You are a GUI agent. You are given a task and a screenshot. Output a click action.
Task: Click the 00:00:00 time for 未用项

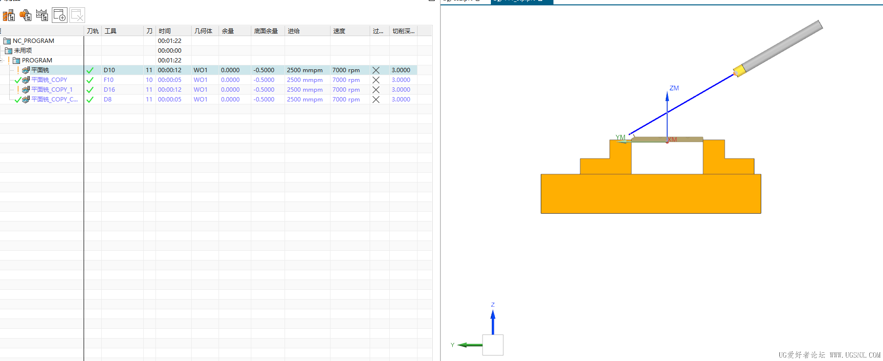pyautogui.click(x=170, y=51)
